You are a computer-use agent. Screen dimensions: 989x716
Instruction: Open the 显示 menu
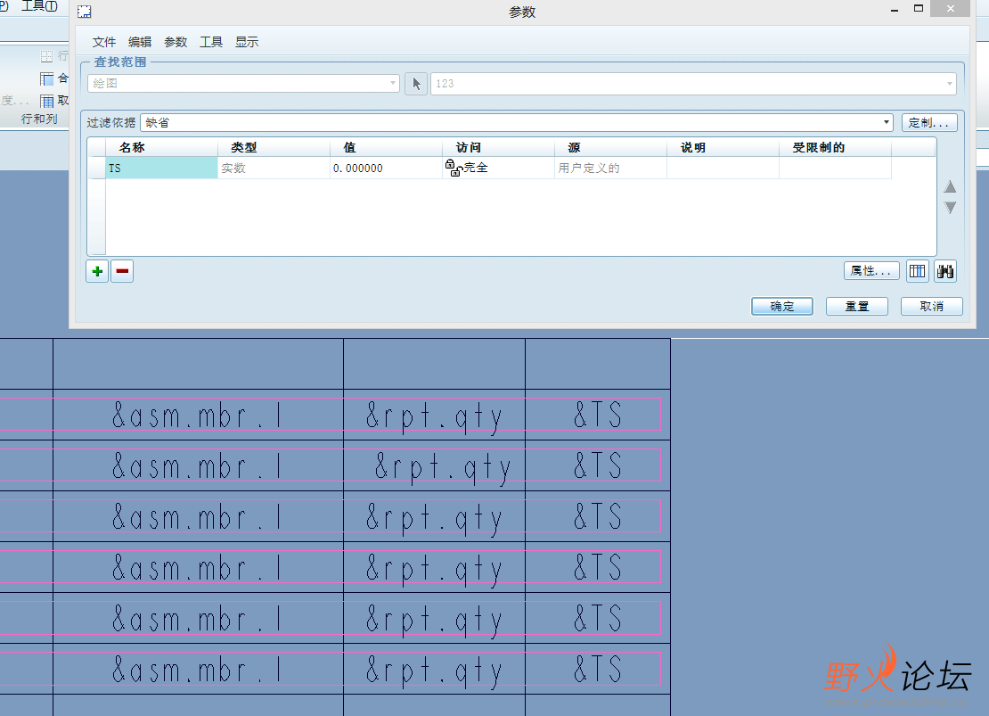point(247,42)
